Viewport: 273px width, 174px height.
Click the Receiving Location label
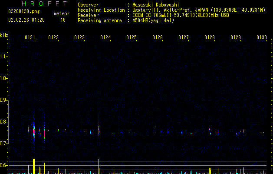[101, 10]
